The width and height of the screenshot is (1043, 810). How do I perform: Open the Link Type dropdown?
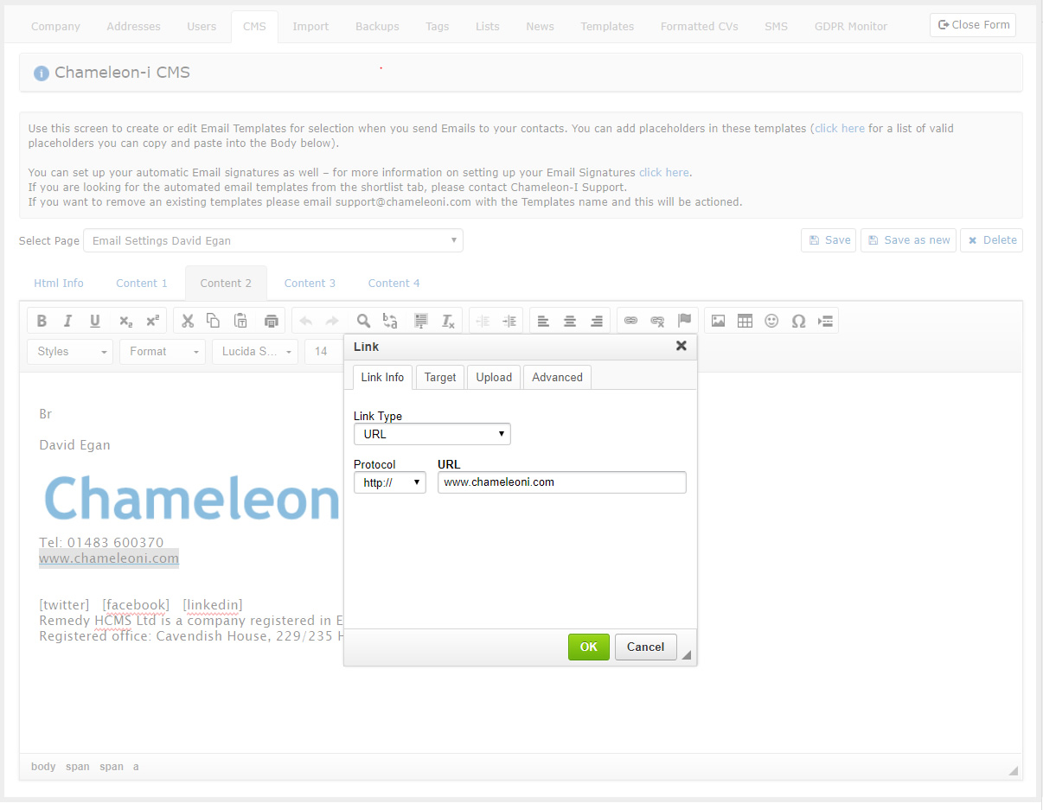(x=432, y=434)
